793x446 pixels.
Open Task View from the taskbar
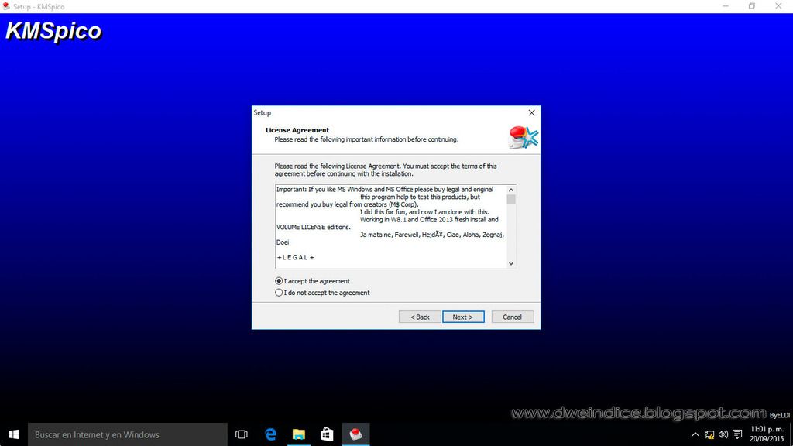pos(241,434)
